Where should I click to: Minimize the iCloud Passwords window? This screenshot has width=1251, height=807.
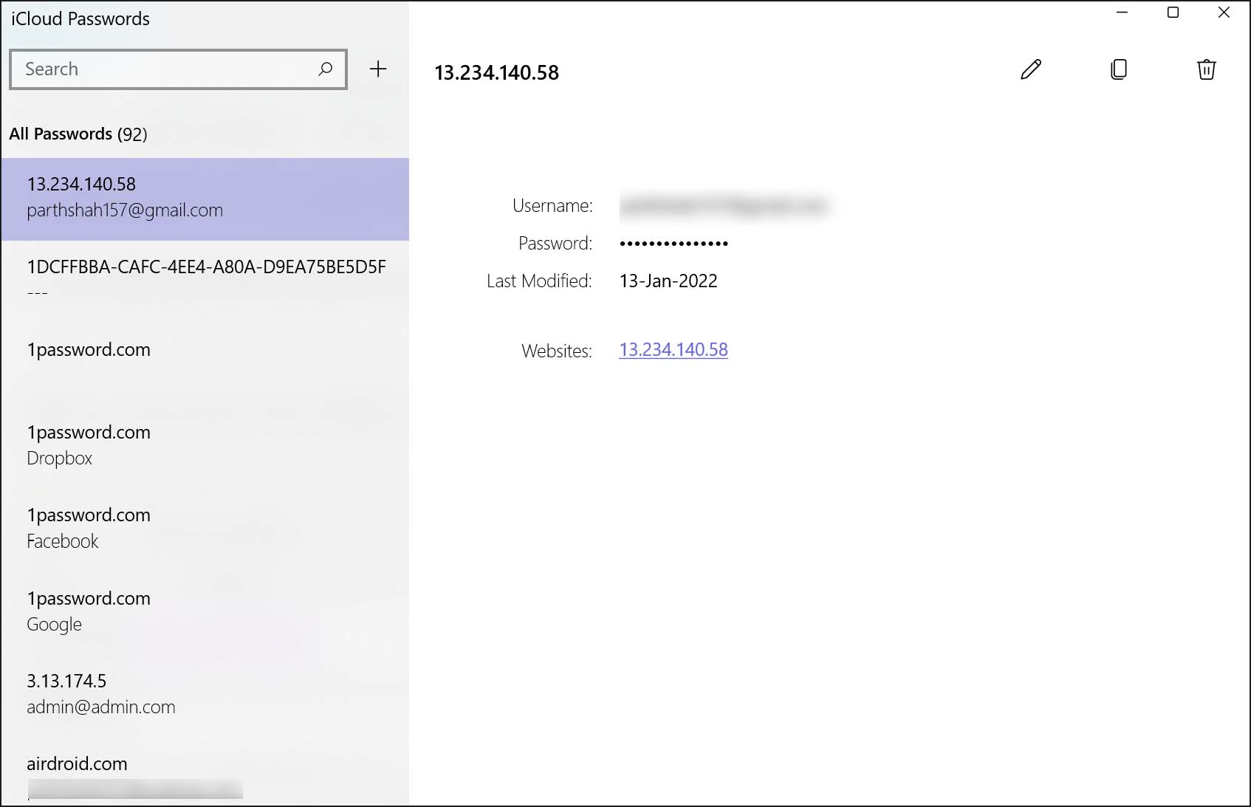pyautogui.click(x=1122, y=13)
